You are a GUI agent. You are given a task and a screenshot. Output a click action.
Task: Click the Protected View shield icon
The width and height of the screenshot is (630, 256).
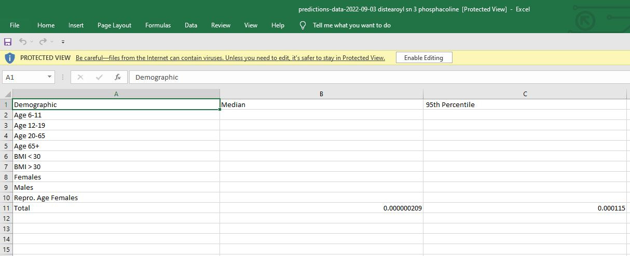pos(10,57)
